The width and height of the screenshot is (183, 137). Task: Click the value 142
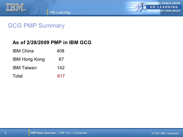[61, 68]
